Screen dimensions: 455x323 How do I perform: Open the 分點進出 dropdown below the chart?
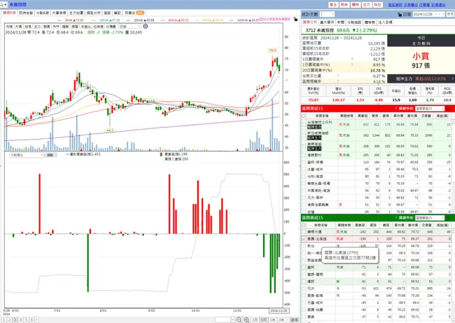41,155
